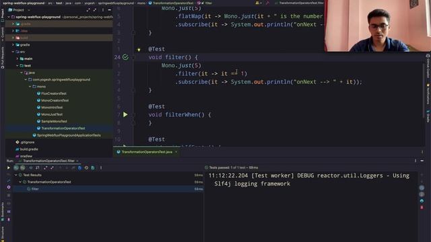
Task: Toggle Show Passed tests in run toolbar
Action: [16, 167]
